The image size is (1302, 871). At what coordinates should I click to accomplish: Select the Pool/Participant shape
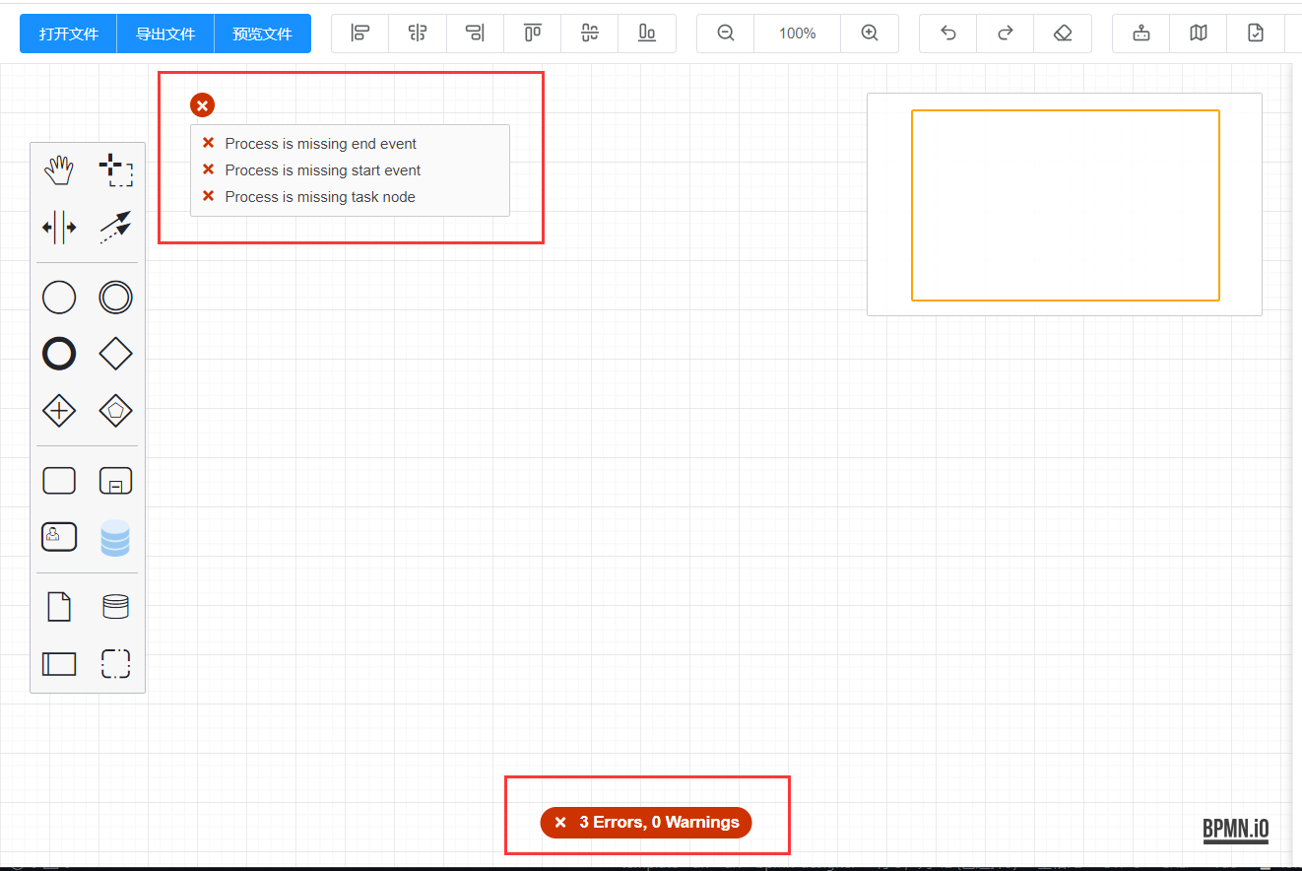point(59,663)
